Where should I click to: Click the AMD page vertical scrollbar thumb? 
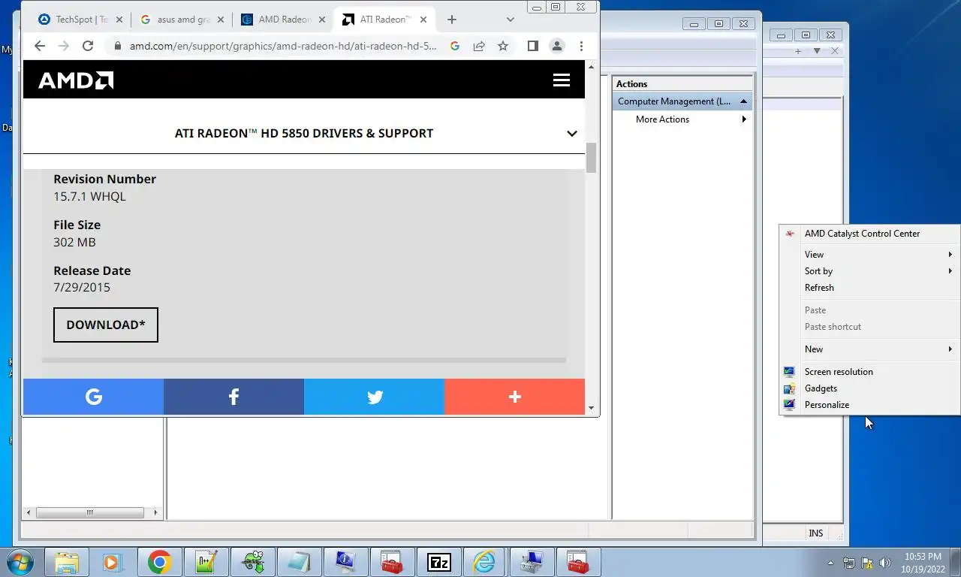(x=591, y=158)
